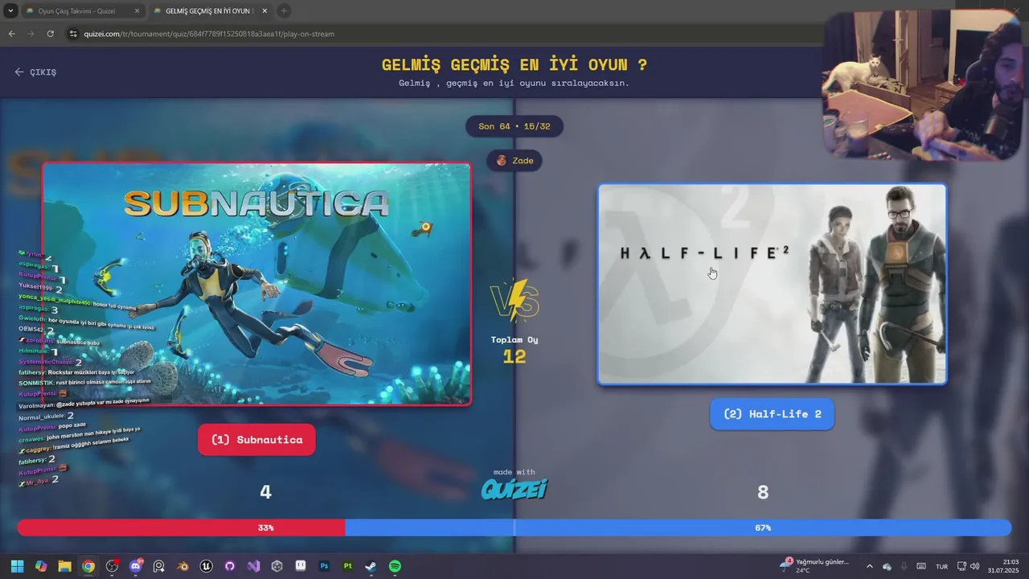Select the Subnautica cover image
1029x579 pixels.
pyautogui.click(x=256, y=284)
